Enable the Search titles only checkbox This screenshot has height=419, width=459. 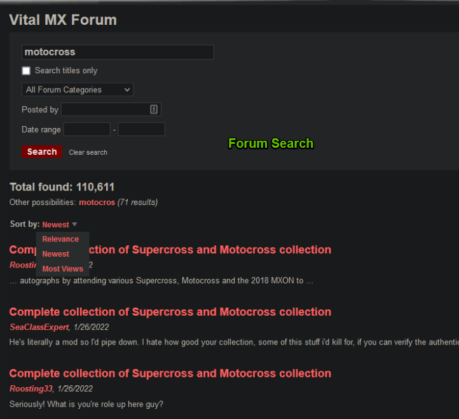(26, 71)
